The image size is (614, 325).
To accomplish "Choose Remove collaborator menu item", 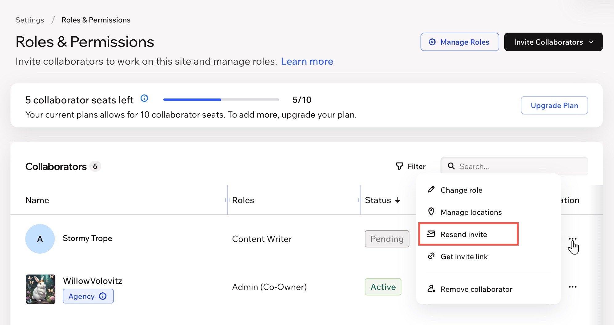I will [x=488, y=289].
